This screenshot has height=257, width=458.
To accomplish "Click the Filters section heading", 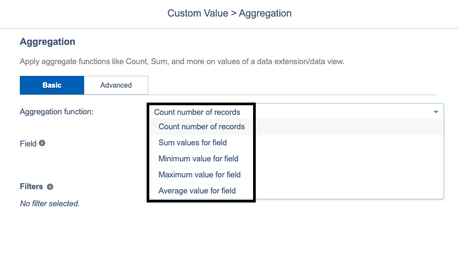I will [x=31, y=186].
